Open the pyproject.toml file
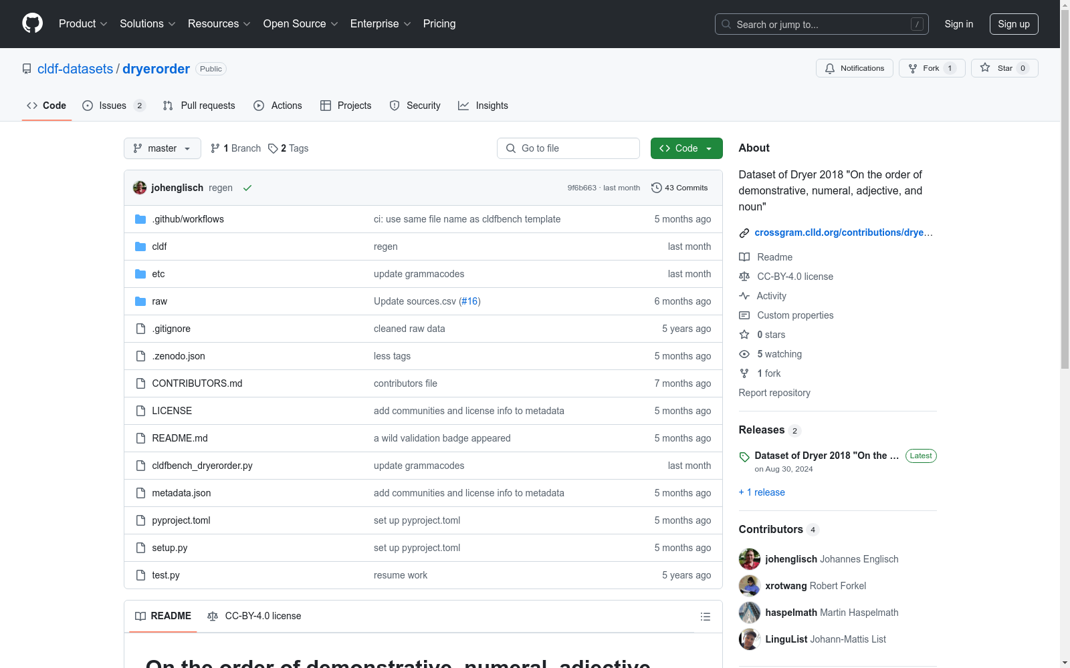 pos(181,520)
